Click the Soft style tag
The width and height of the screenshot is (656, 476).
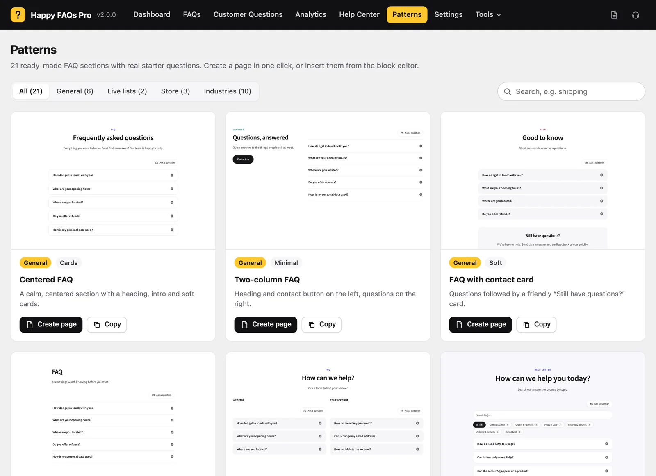(x=496, y=263)
